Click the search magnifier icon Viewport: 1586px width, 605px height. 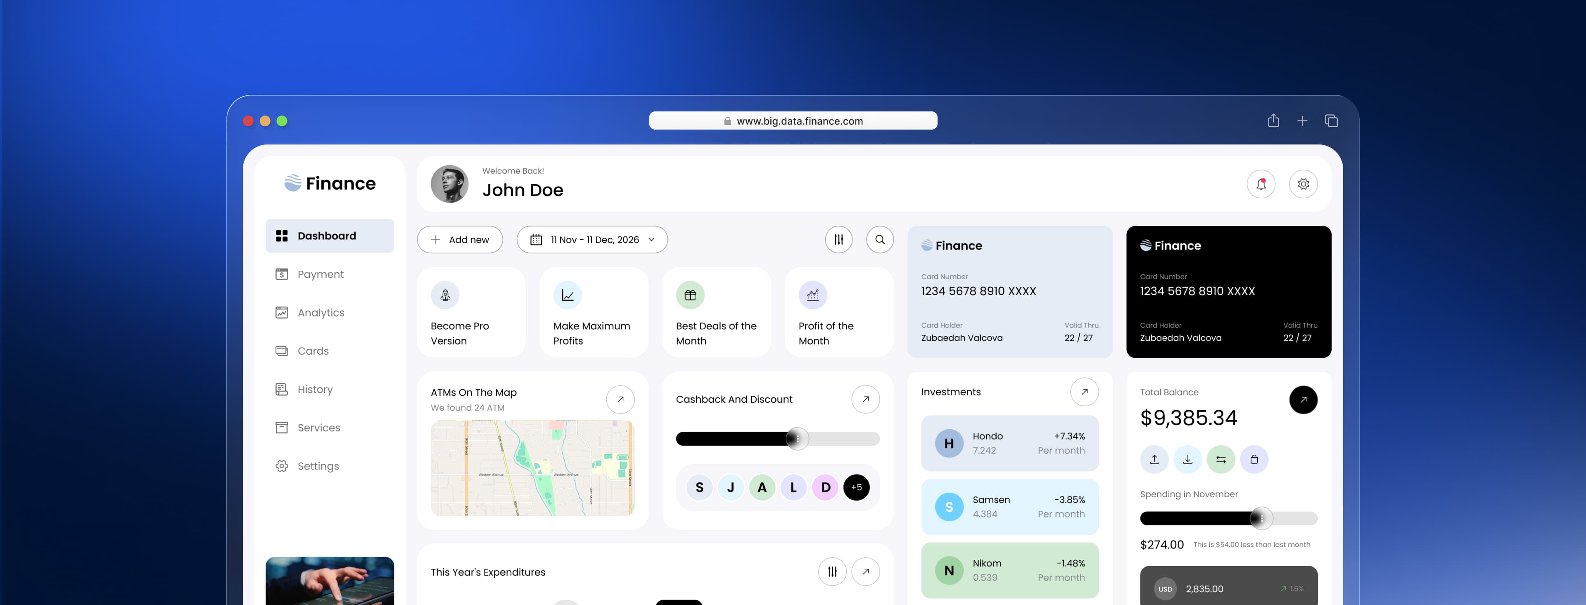coord(880,239)
